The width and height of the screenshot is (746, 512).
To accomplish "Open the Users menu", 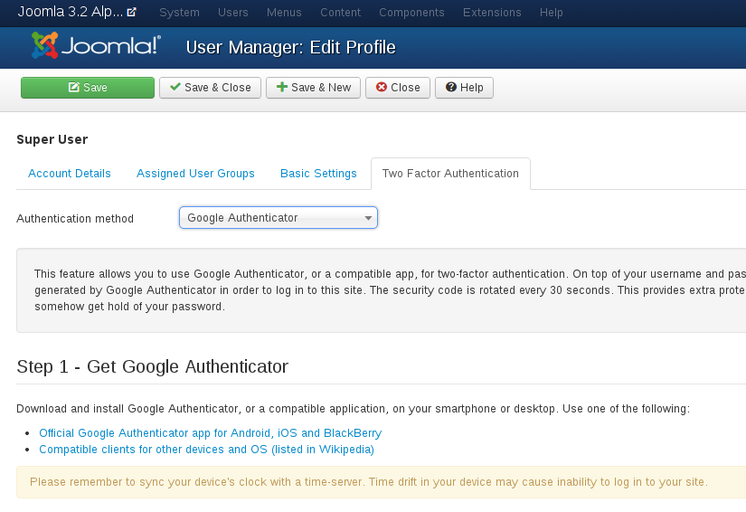I will point(233,13).
